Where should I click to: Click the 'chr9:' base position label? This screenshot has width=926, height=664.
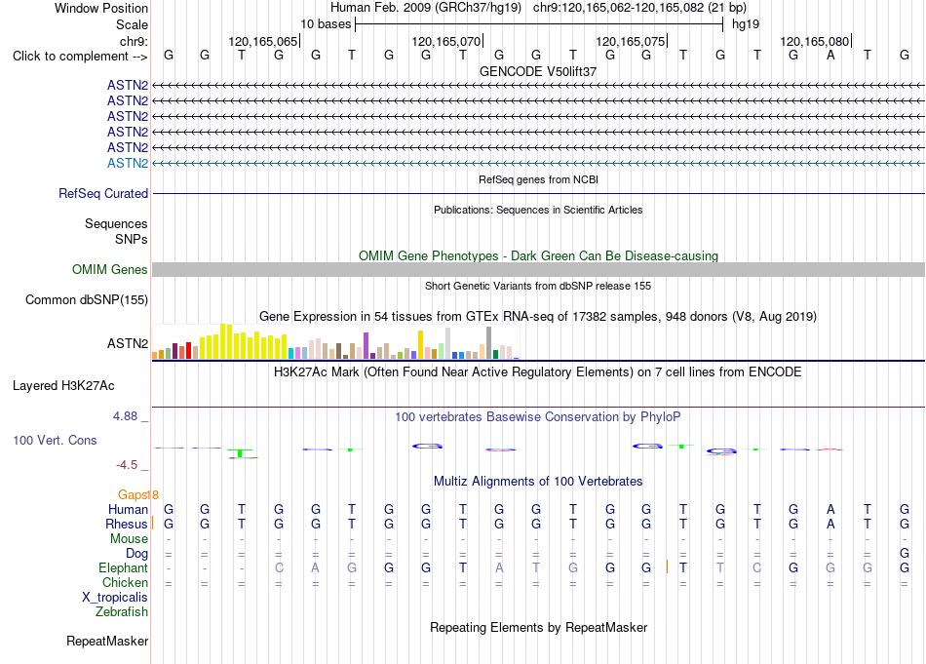point(134,41)
